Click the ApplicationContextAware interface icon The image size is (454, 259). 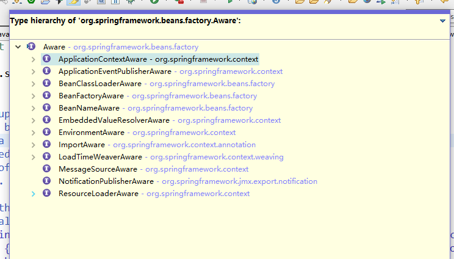tap(46, 59)
